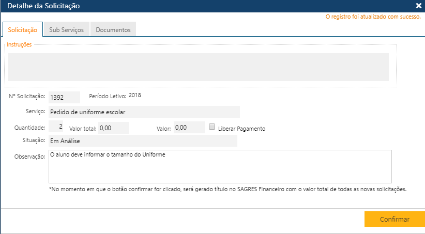Screen dimensions: 425x234
Task: Click the Nº Solicitação field showing 1392
Action: (64, 97)
